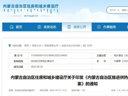Select the 政务公开 navigation tab
128x96 pixels.
[77, 27]
